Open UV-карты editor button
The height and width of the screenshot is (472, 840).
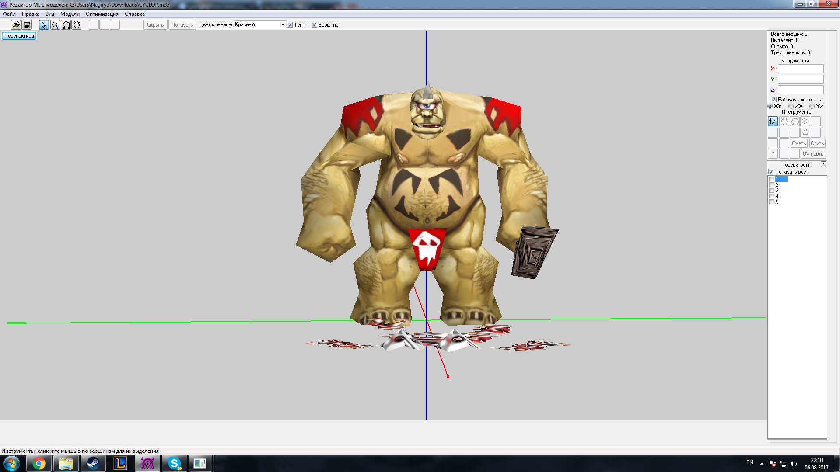tap(813, 154)
